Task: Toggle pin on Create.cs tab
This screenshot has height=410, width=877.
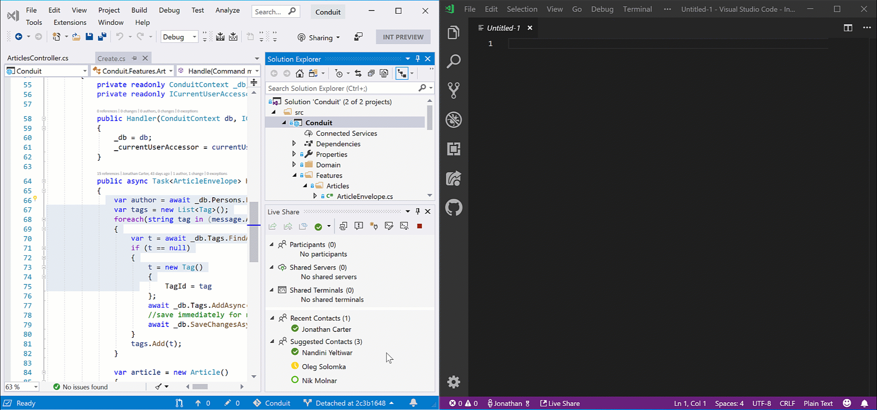Action: tap(134, 58)
